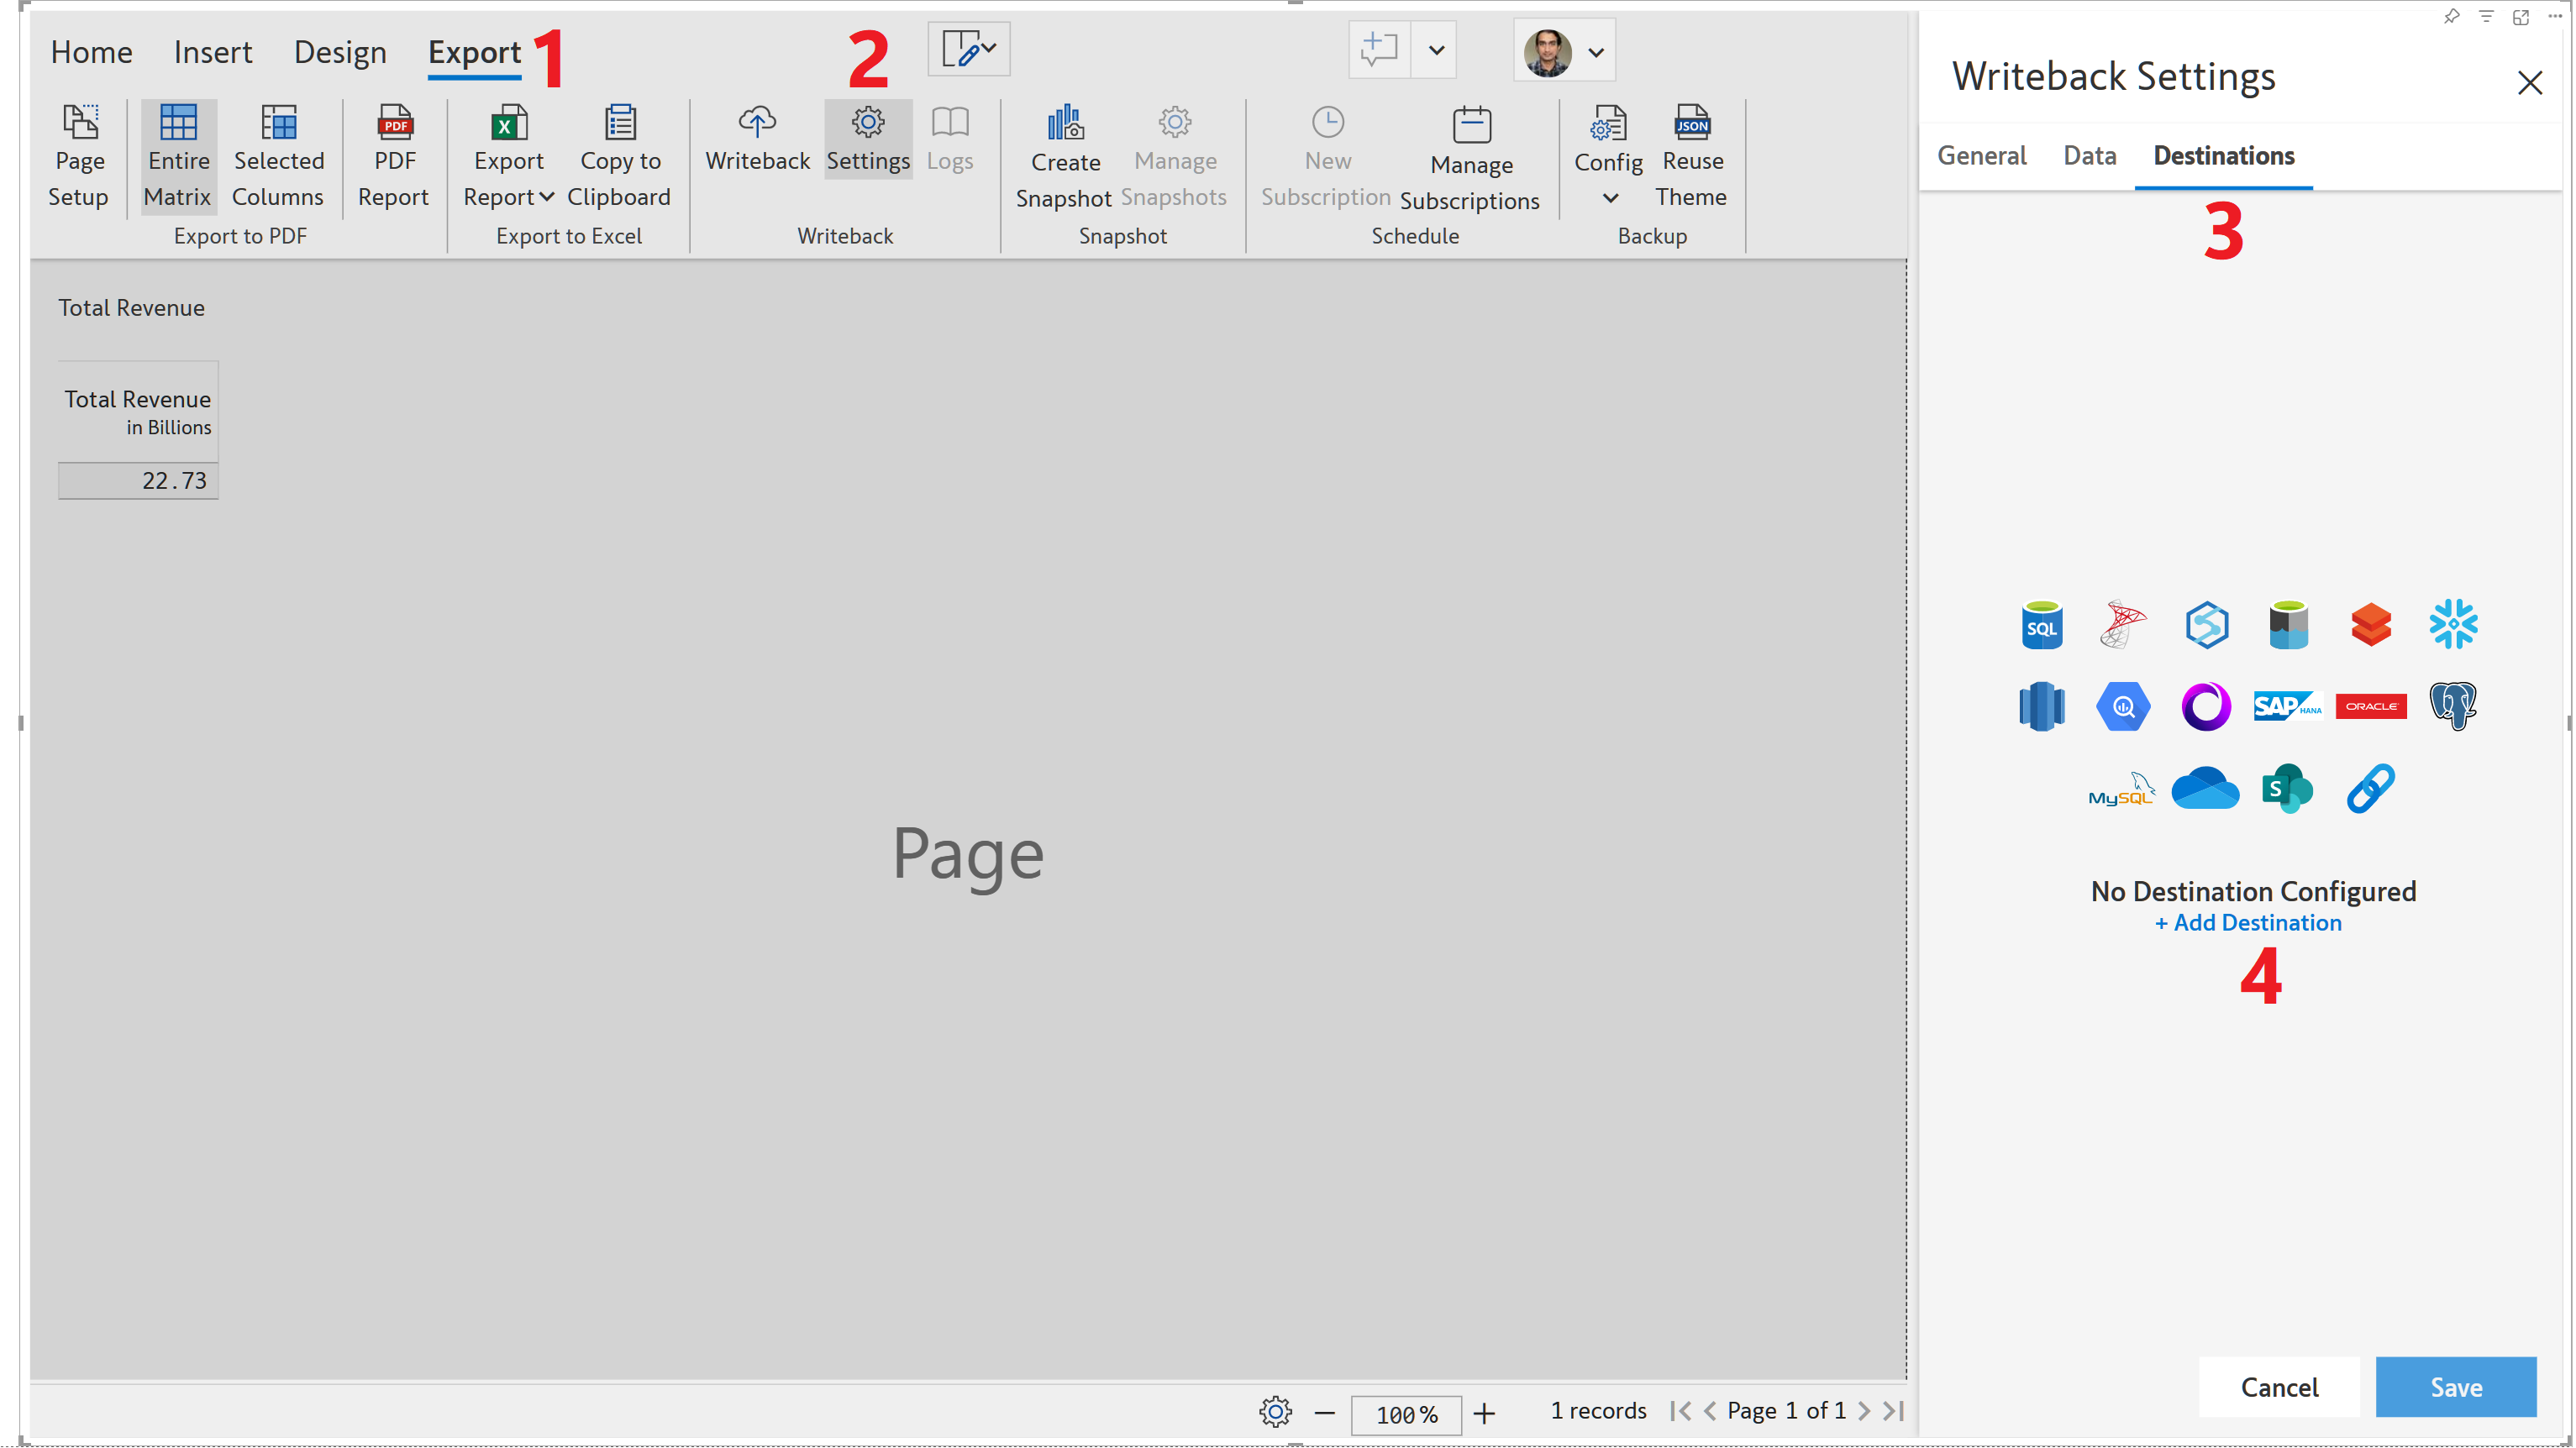This screenshot has height=1448, width=2576.
Task: Open Manage Subscriptions calendar icon
Action: click(1471, 125)
